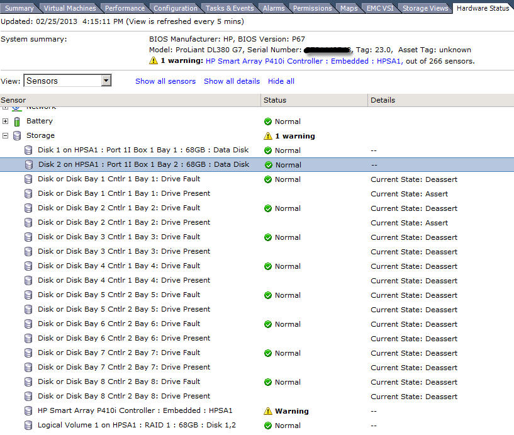Viewport: 514px width, 435px height.
Task: Select Disk Bay 8 Cntlr 2 Bay 8: Drive Present
Action: (x=257, y=397)
